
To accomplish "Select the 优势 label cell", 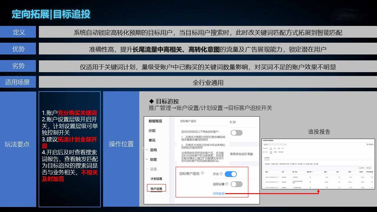I will tap(18, 49).
